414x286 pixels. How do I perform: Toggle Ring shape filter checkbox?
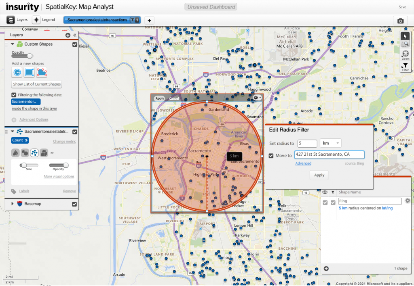(333, 202)
